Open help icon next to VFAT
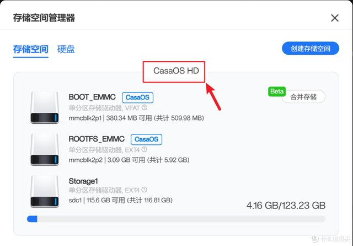 pos(145,108)
